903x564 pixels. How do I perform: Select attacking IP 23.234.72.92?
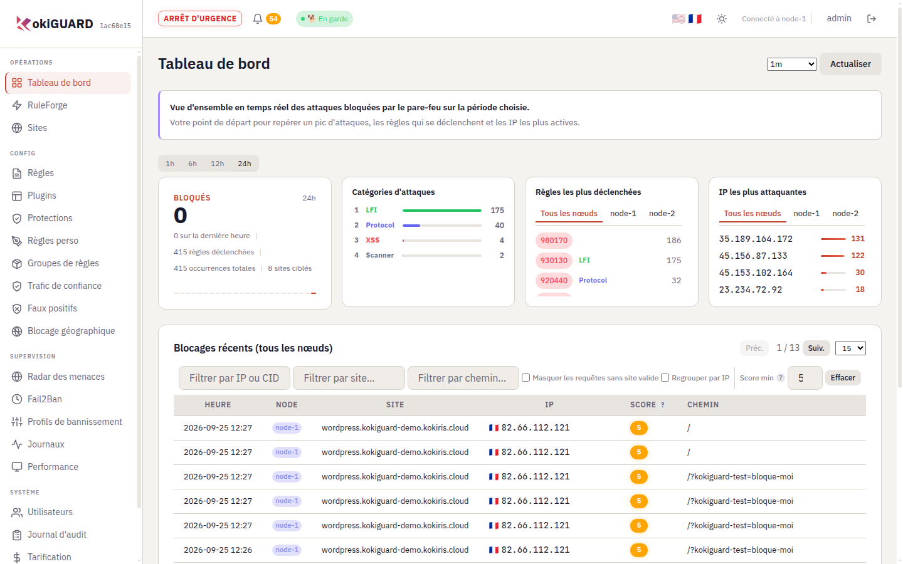[751, 290]
